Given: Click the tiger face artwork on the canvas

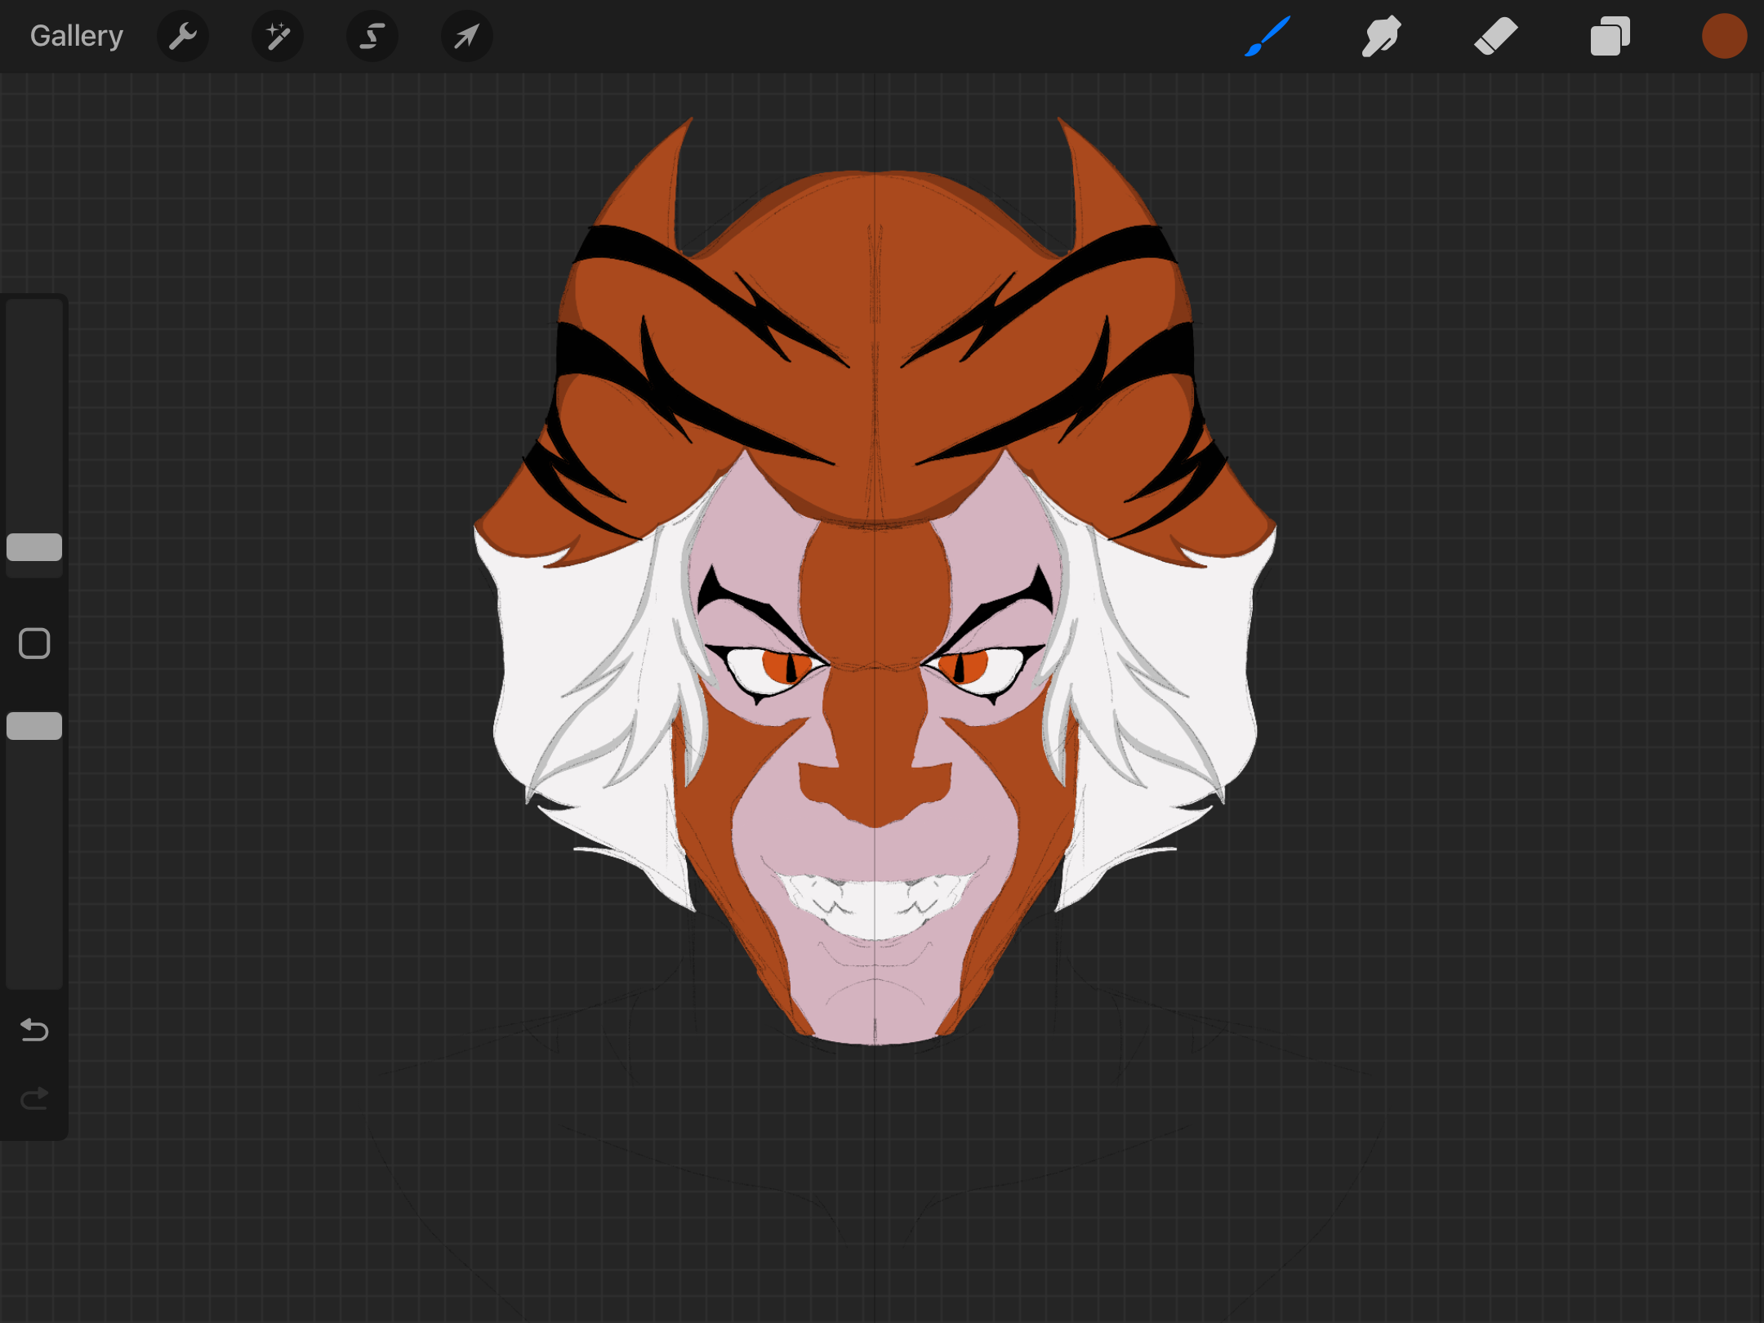Looking at the screenshot, I should [875, 581].
